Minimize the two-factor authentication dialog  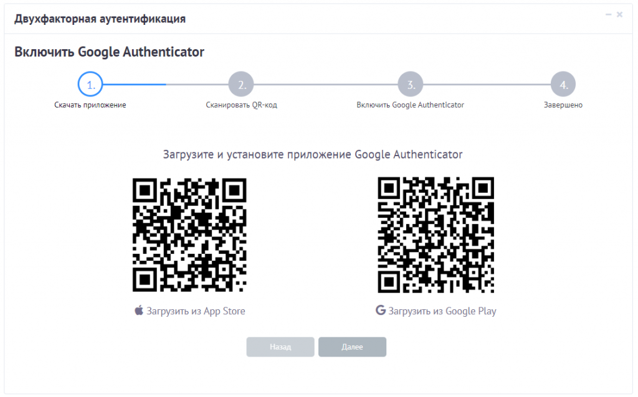click(x=608, y=15)
